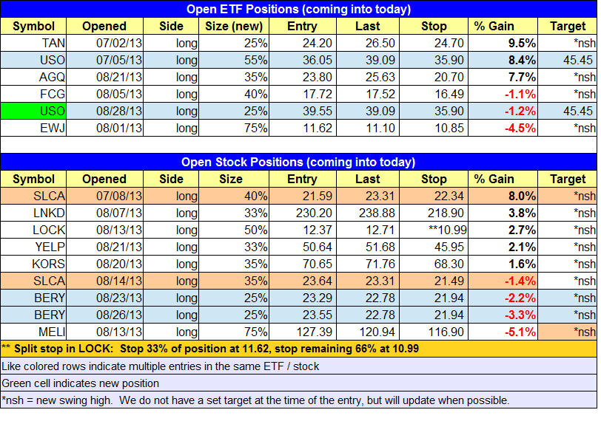Image resolution: width=601 pixels, height=424 pixels.
Task: Select TAN entry price 24.20
Action: coord(303,43)
